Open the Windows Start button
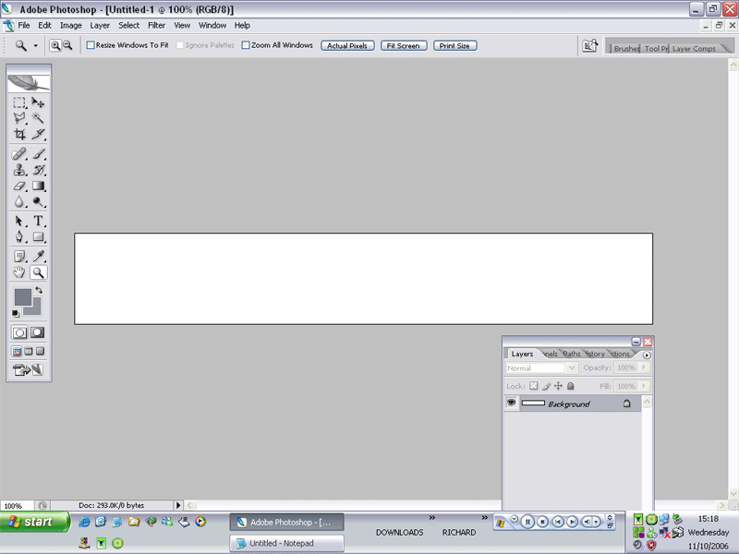The height and width of the screenshot is (554, 739). pos(34,522)
